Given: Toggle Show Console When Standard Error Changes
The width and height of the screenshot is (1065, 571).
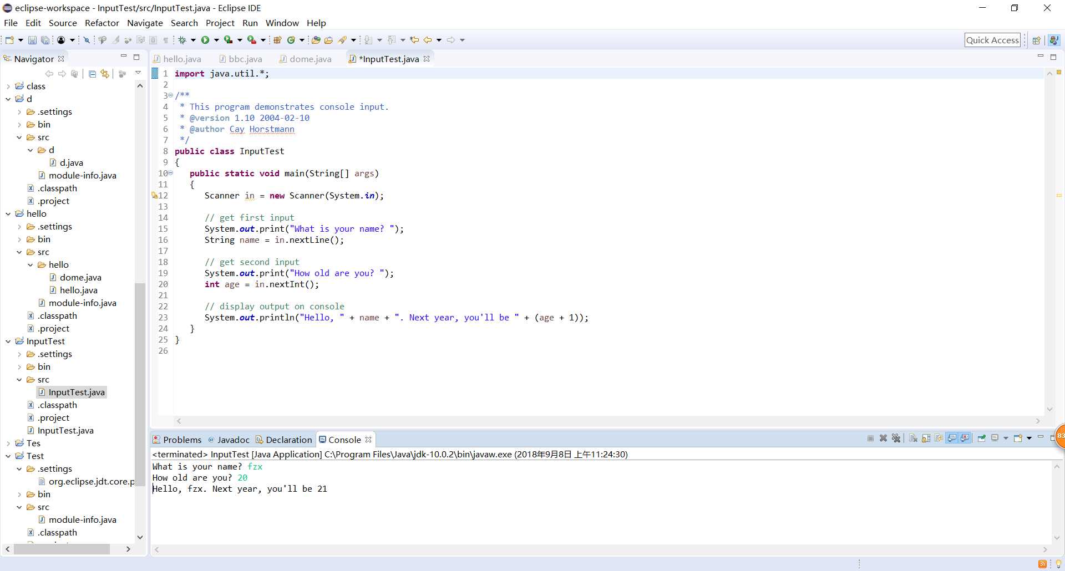Looking at the screenshot, I should click(x=965, y=439).
